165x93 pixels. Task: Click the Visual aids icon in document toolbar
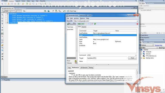tap(60, 11)
